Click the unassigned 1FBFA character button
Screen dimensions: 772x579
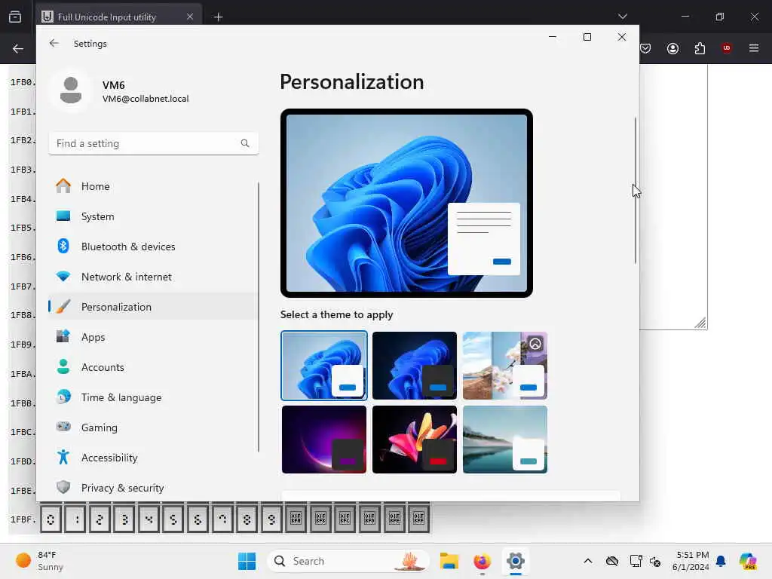[x=296, y=519]
